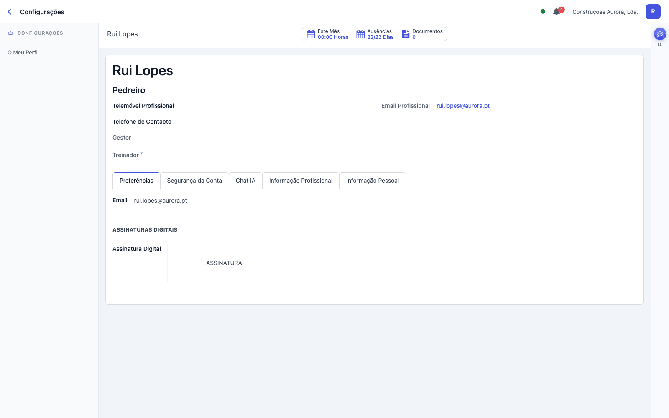669x418 pixels.
Task: Click the Construções Aurora, Lda. company name
Action: (605, 12)
